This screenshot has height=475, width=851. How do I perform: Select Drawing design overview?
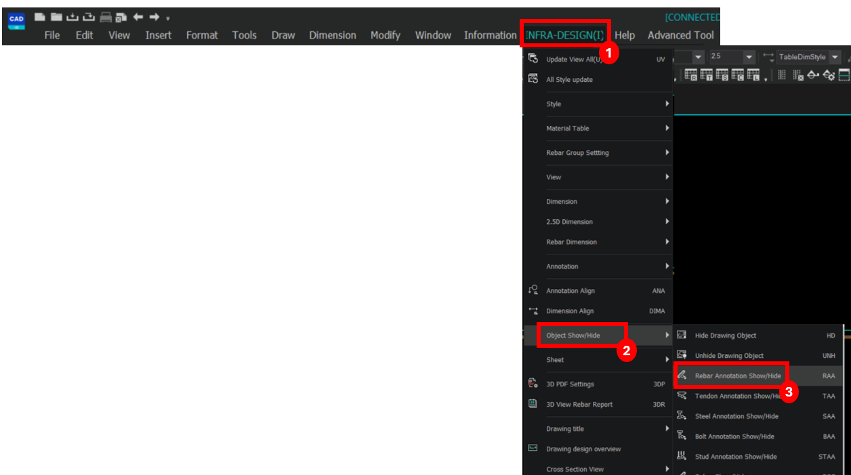click(x=598, y=449)
